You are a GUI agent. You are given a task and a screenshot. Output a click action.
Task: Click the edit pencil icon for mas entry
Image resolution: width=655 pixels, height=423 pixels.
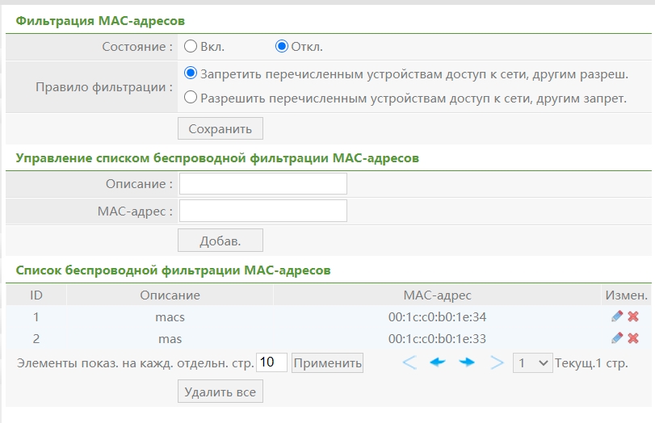tap(617, 338)
